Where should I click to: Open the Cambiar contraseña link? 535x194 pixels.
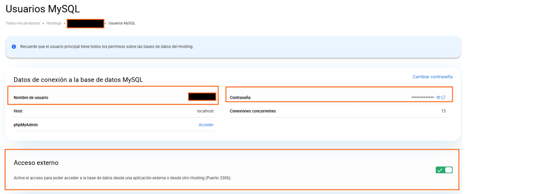432,76
